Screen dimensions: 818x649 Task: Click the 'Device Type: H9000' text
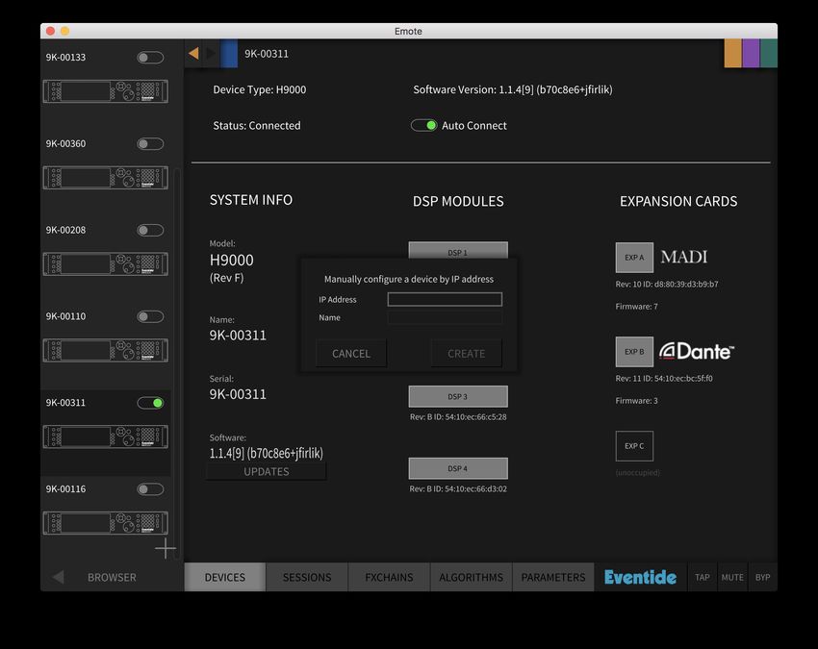[259, 89]
